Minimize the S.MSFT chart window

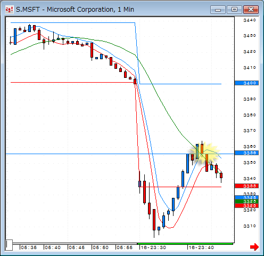coord(218,10)
